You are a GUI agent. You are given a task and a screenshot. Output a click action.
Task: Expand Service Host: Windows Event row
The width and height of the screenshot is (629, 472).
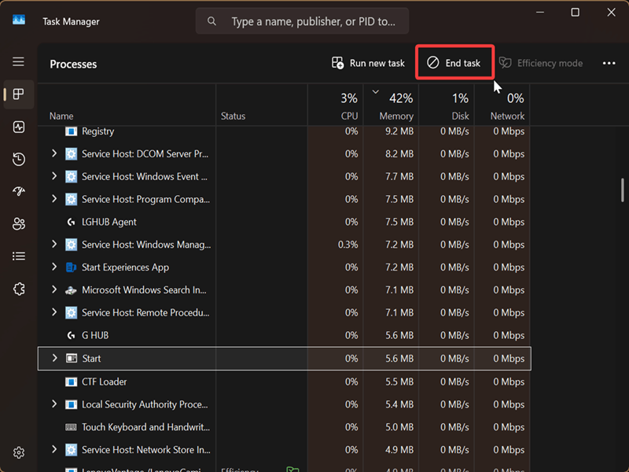(54, 176)
